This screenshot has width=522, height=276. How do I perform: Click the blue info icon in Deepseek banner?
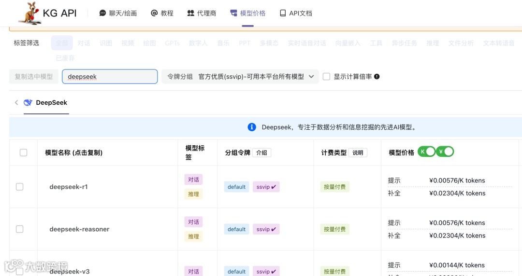pyautogui.click(x=252, y=127)
